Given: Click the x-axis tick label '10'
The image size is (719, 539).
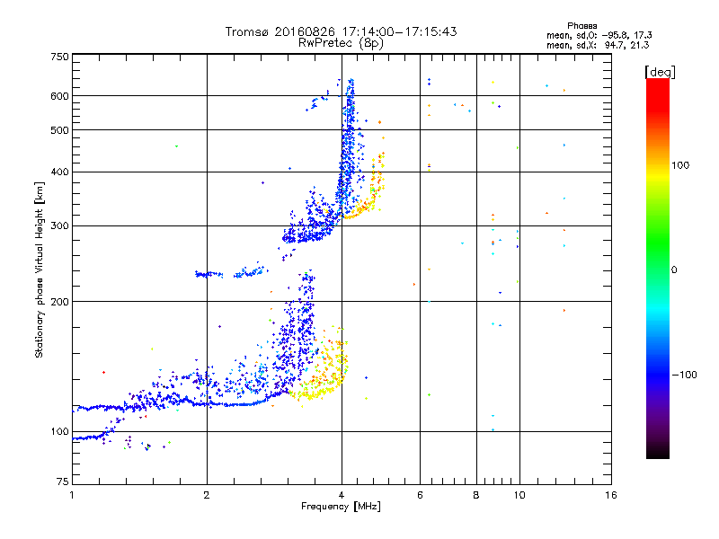Looking at the screenshot, I should pyautogui.click(x=519, y=495).
